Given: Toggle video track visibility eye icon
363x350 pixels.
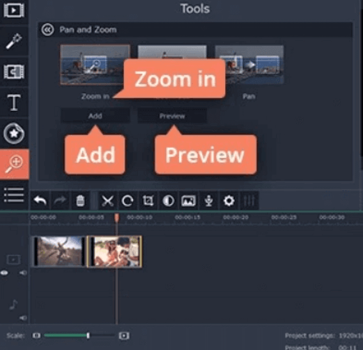Looking at the screenshot, I should click(x=5, y=273).
